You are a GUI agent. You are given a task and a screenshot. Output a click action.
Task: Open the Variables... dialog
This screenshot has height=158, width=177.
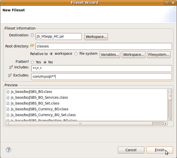coord(110,55)
